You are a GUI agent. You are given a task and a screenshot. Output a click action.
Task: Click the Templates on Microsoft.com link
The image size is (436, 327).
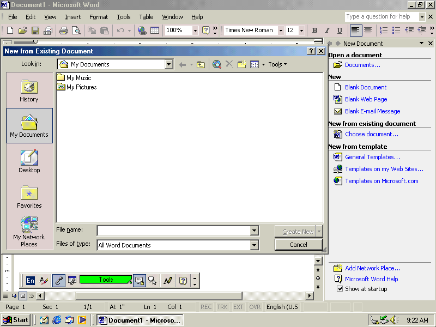(381, 181)
